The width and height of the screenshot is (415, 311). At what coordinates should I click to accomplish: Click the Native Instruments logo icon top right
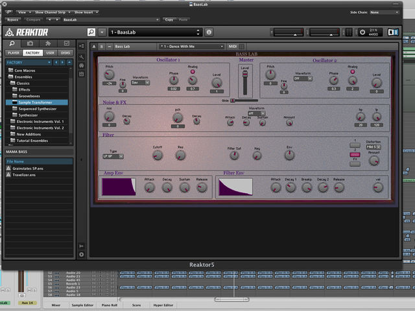tap(393, 32)
